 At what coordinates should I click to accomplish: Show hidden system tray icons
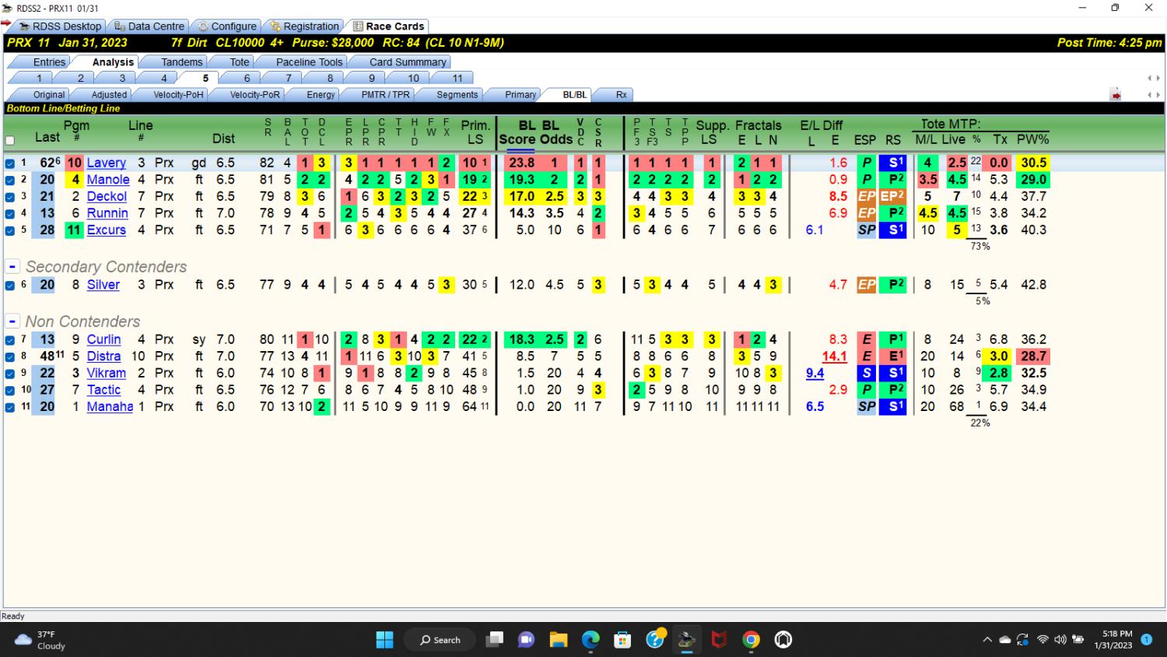(987, 640)
